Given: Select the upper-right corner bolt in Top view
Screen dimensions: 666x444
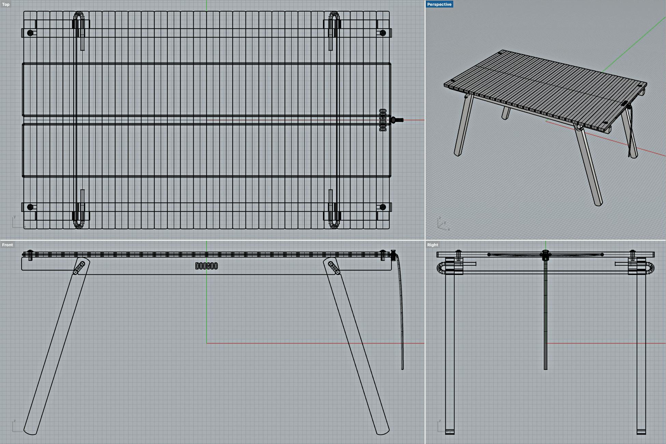Looking at the screenshot, I should point(383,33).
